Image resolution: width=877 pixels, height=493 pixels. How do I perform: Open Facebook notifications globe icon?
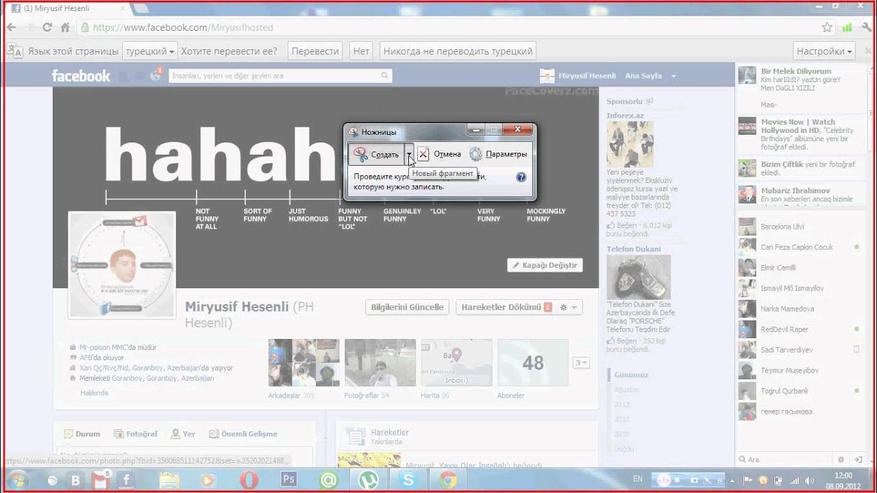coord(156,75)
